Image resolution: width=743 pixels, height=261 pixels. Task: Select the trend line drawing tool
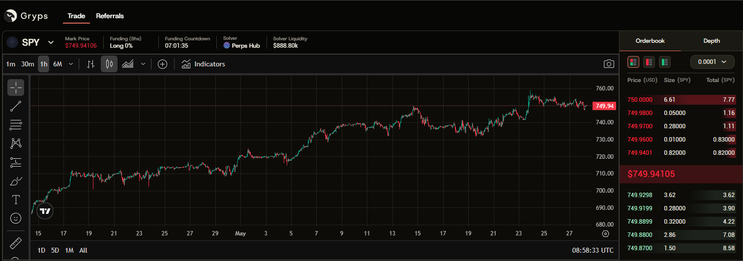[16, 106]
